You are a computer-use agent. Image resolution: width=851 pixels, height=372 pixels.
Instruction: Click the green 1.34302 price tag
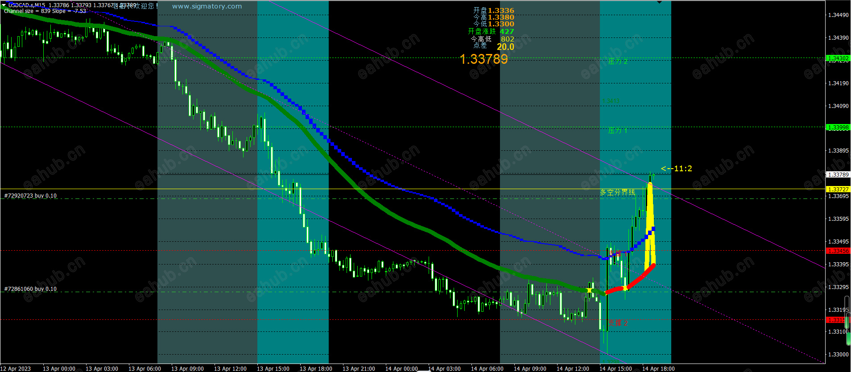pos(838,58)
